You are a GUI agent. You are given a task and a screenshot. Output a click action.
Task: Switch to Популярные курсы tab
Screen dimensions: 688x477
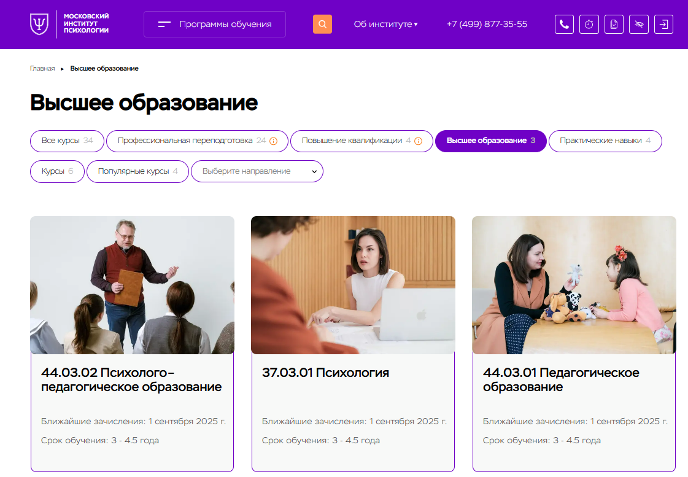click(137, 171)
